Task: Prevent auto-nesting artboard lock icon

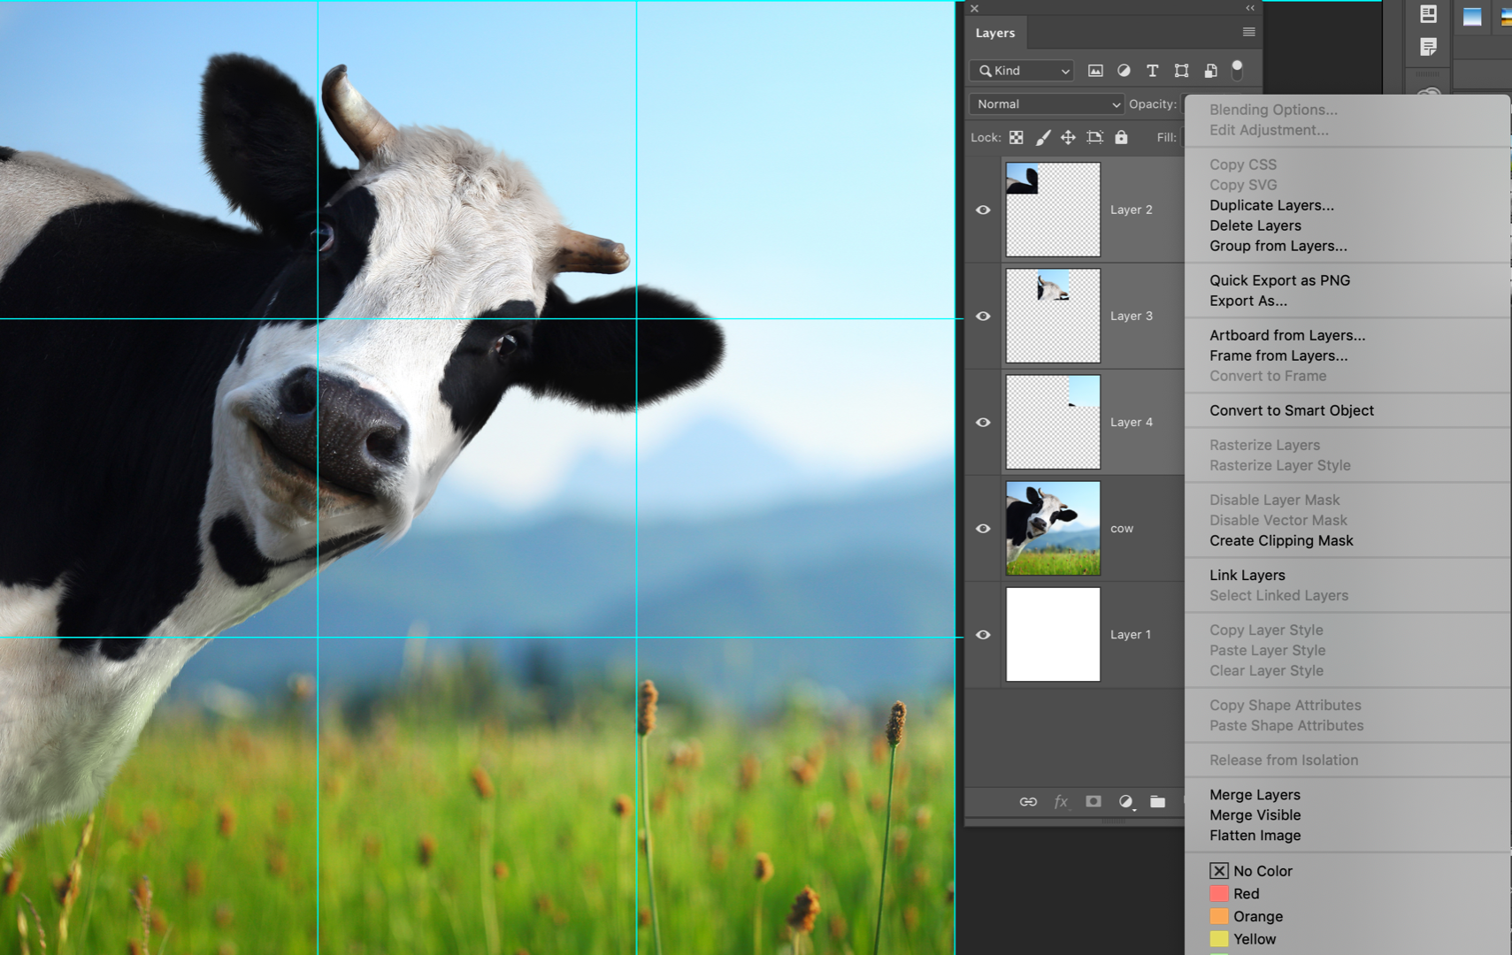Action: [1094, 137]
